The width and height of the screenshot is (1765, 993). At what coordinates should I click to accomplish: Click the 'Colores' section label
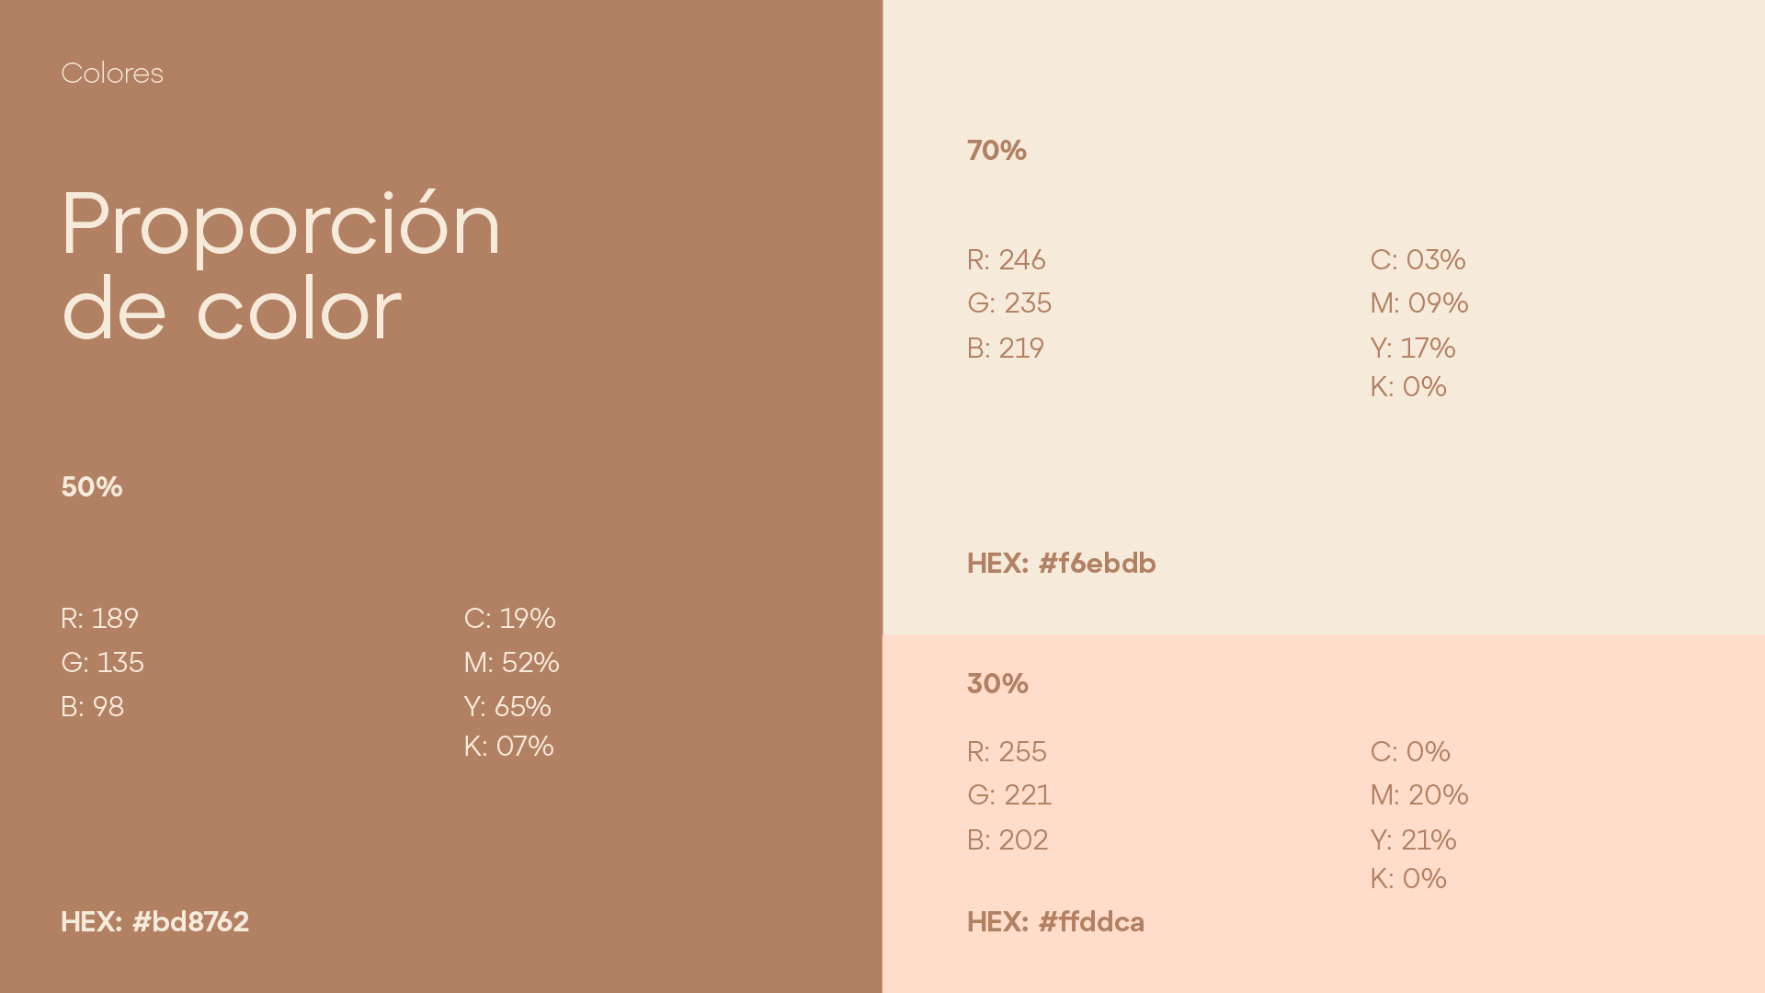(112, 74)
